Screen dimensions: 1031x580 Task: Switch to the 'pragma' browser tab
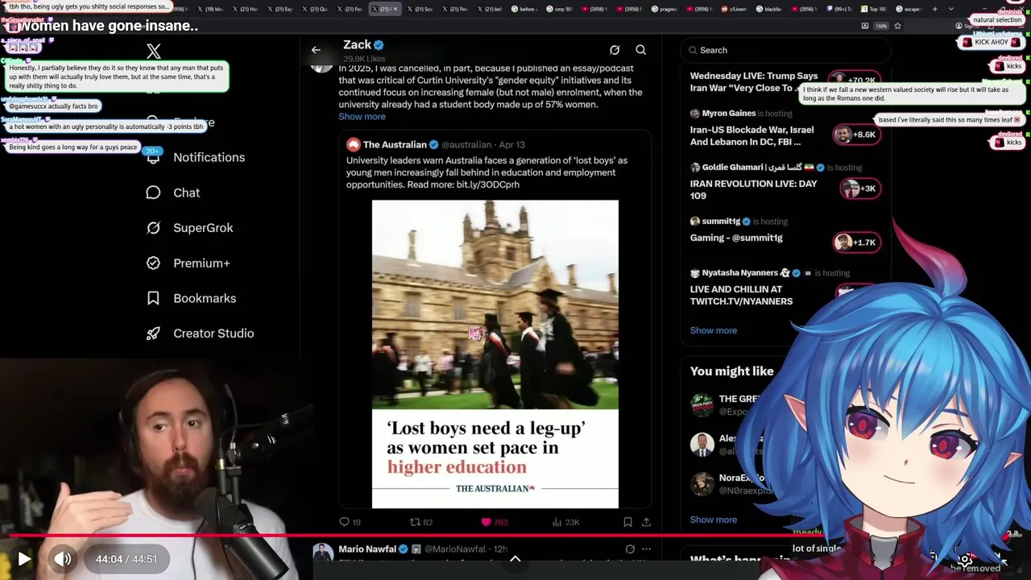pos(665,9)
